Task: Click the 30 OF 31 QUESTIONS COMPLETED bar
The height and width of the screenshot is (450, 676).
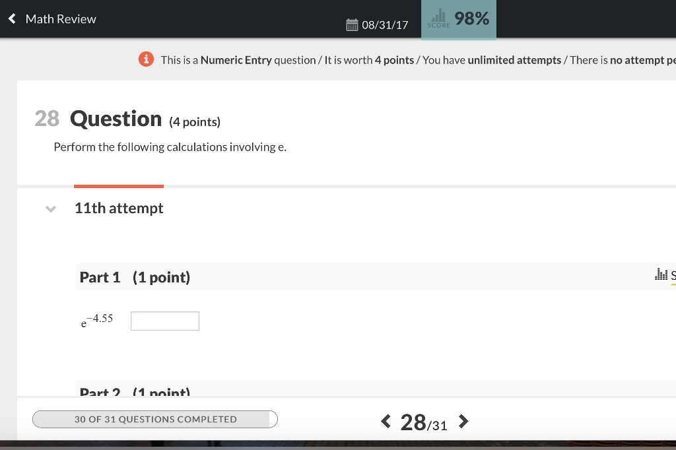Action: (155, 419)
